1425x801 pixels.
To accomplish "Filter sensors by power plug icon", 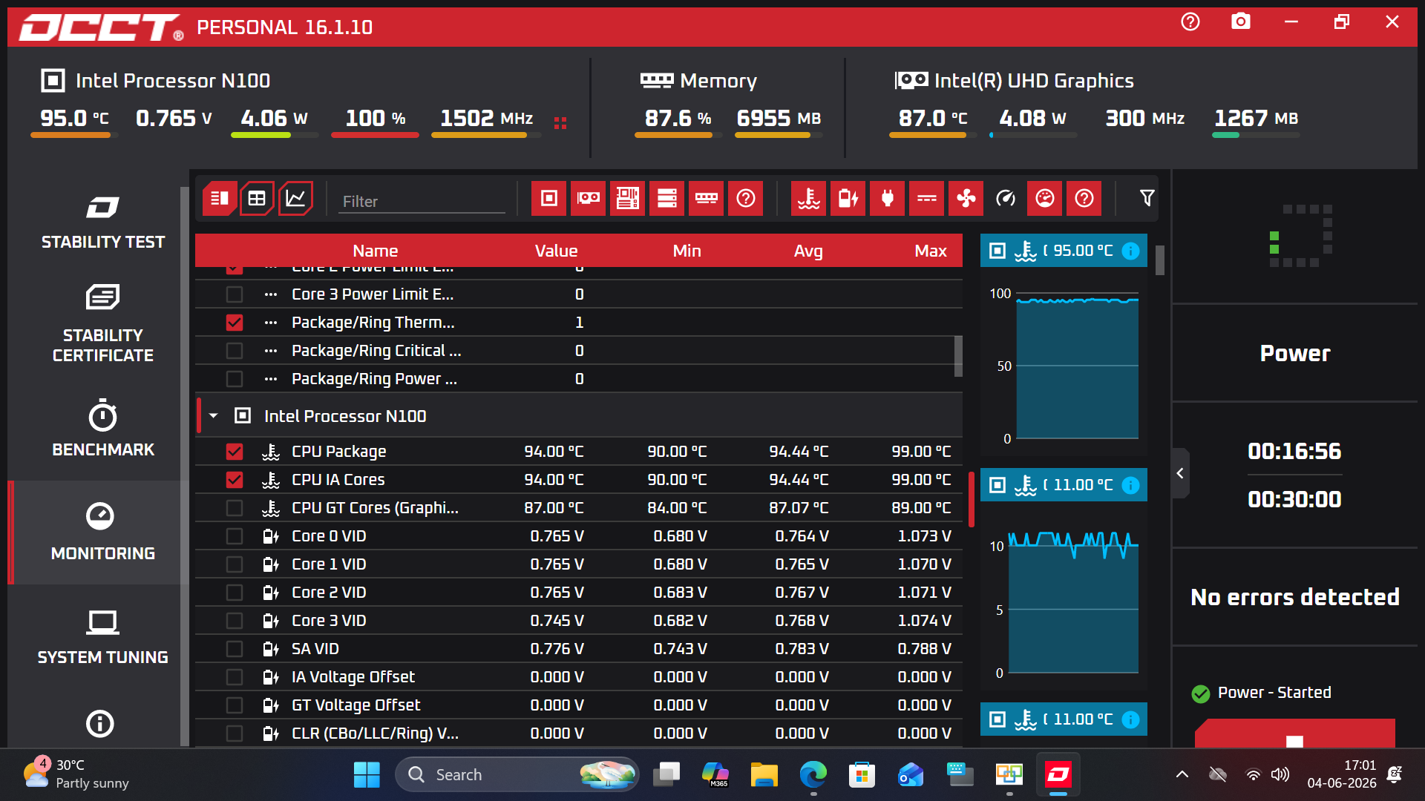I will [x=887, y=198].
